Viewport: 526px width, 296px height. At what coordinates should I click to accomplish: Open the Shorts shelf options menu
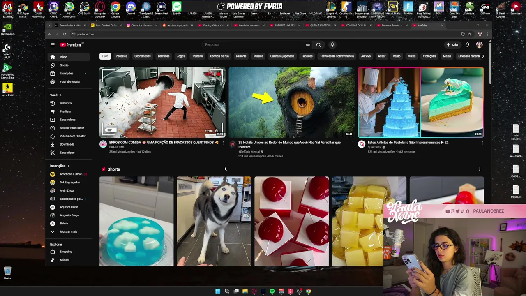[x=480, y=169]
